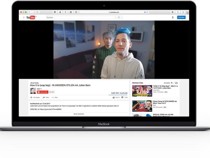The image size is (210, 158).
Task: Click the youtu.be link in description
Action: coord(51,109)
